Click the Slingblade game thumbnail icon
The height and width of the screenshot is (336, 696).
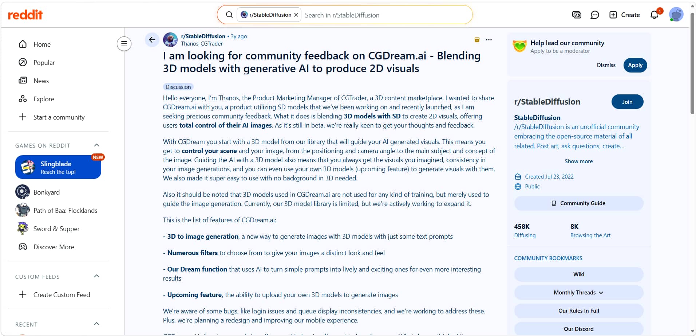click(28, 167)
